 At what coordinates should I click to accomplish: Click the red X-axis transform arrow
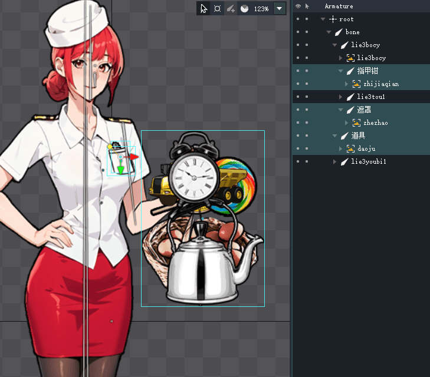tap(134, 157)
